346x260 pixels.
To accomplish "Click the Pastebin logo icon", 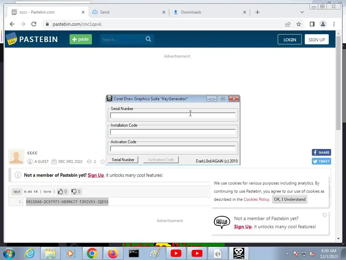I will [x=11, y=39].
